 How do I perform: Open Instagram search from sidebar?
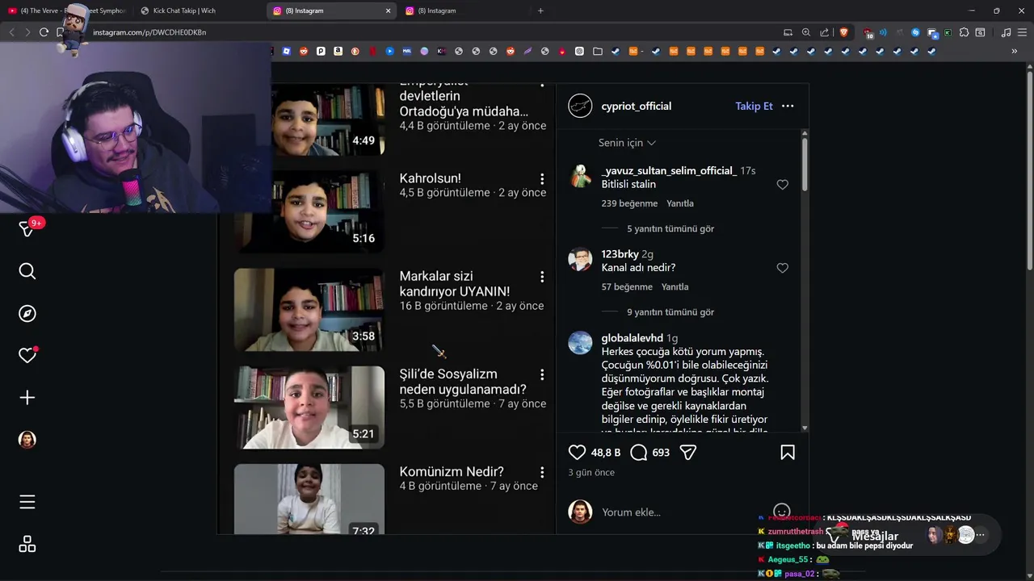(x=27, y=271)
